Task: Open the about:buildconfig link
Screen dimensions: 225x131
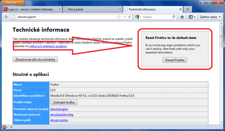Action: coord(62,115)
